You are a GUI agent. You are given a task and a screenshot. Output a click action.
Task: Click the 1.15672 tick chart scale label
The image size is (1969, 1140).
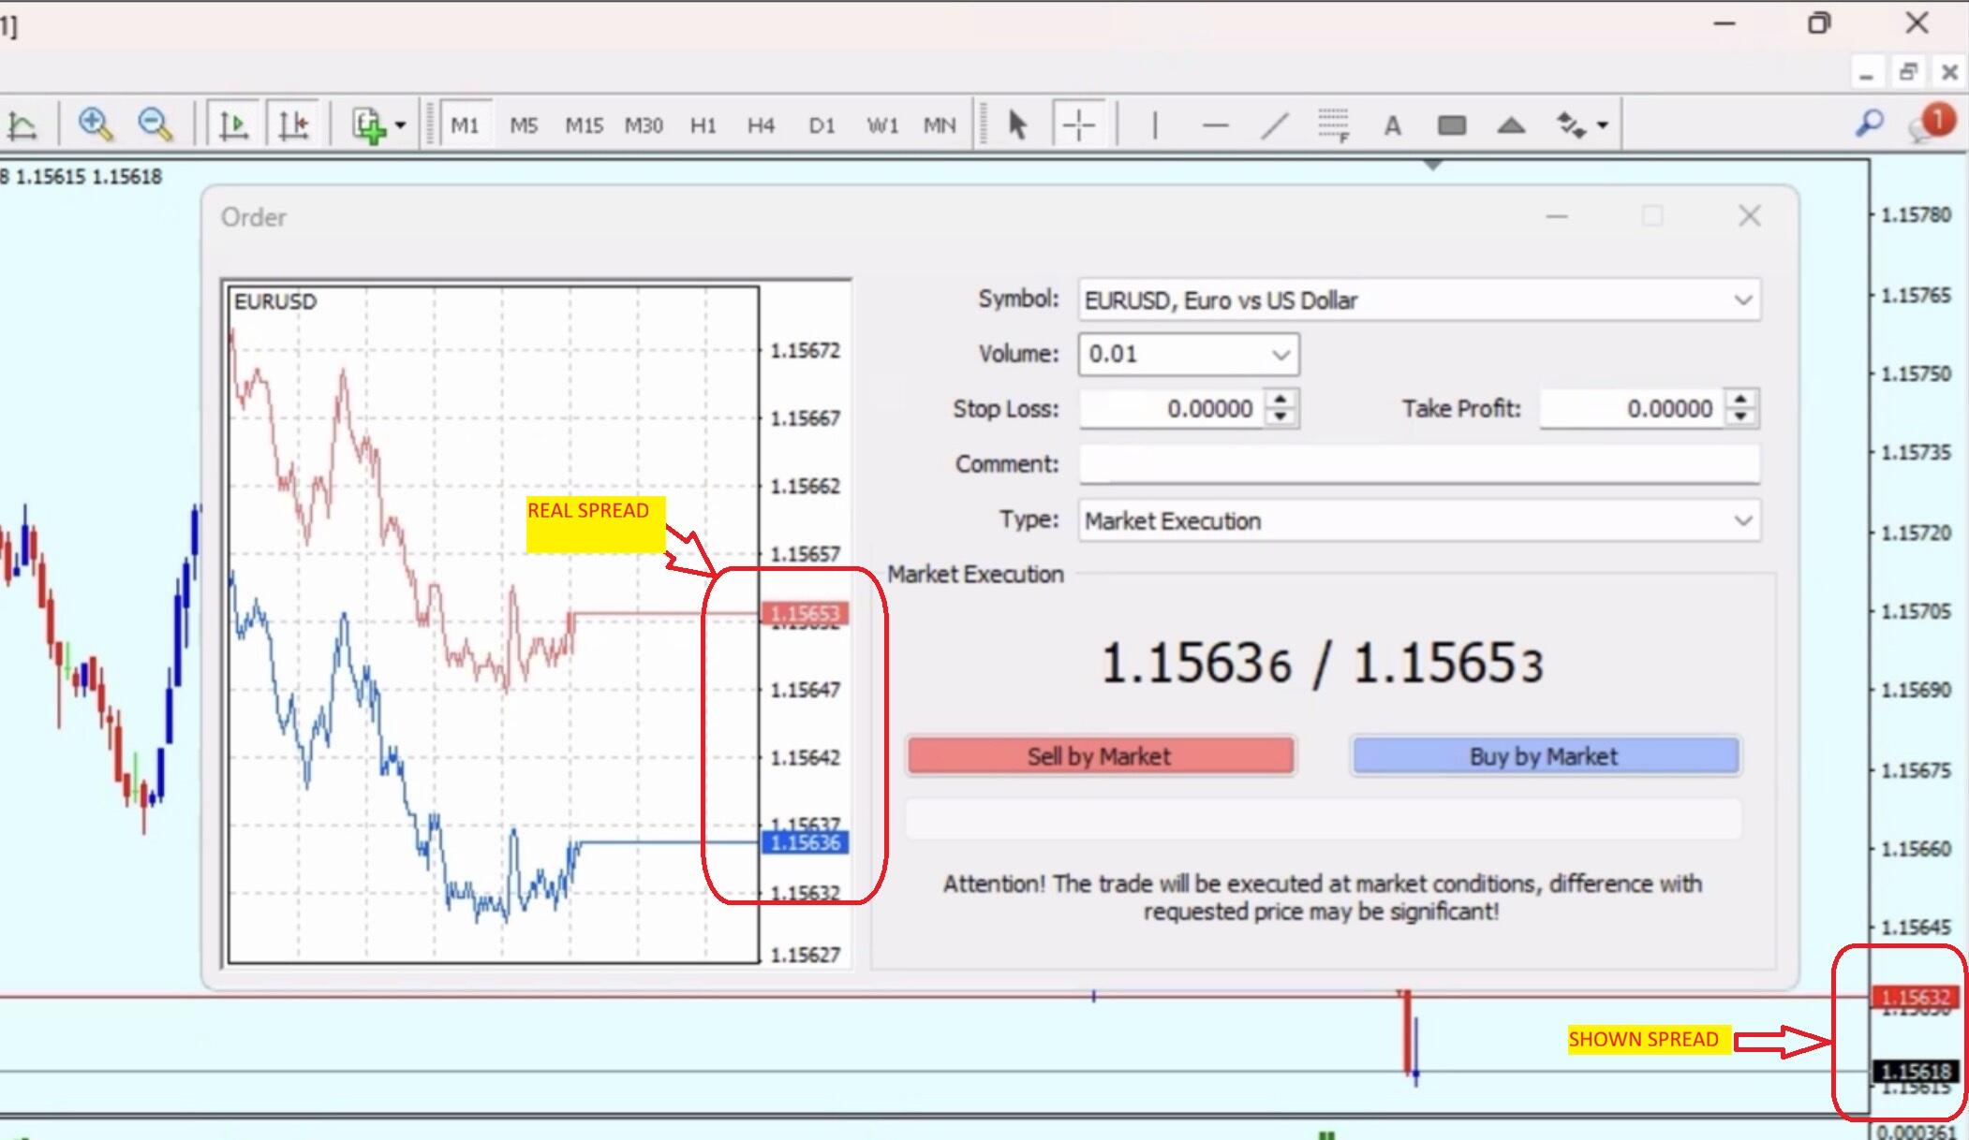point(805,351)
